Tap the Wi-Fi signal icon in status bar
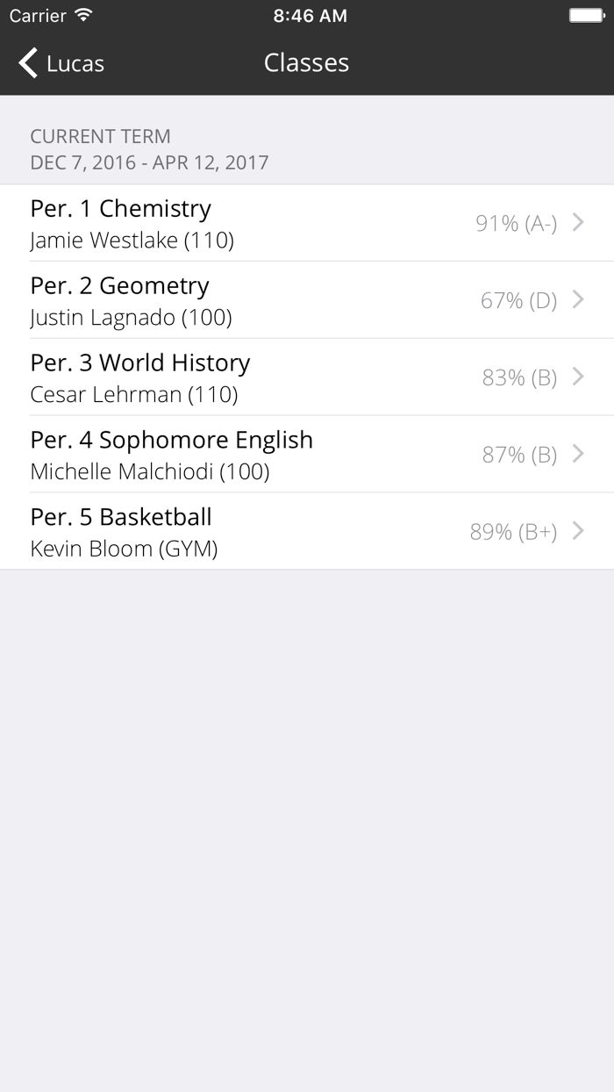This screenshot has height=1092, width=614. click(82, 15)
